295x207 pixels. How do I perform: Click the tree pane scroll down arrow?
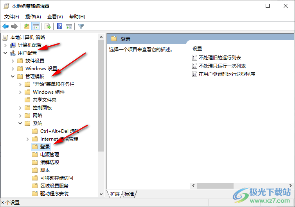pos(101,194)
